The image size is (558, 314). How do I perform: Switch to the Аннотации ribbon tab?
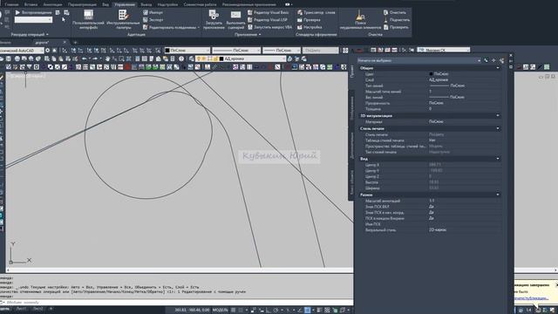pyautogui.click(x=52, y=4)
